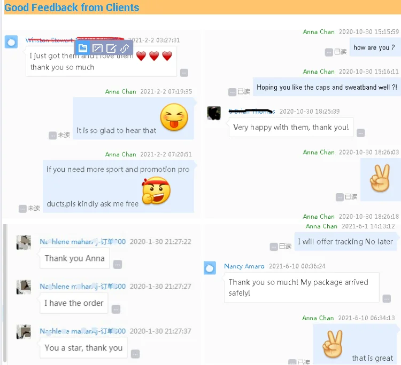The height and width of the screenshot is (365, 401).
Task: Click the first Anna Chan name in right chat
Action: (319, 32)
